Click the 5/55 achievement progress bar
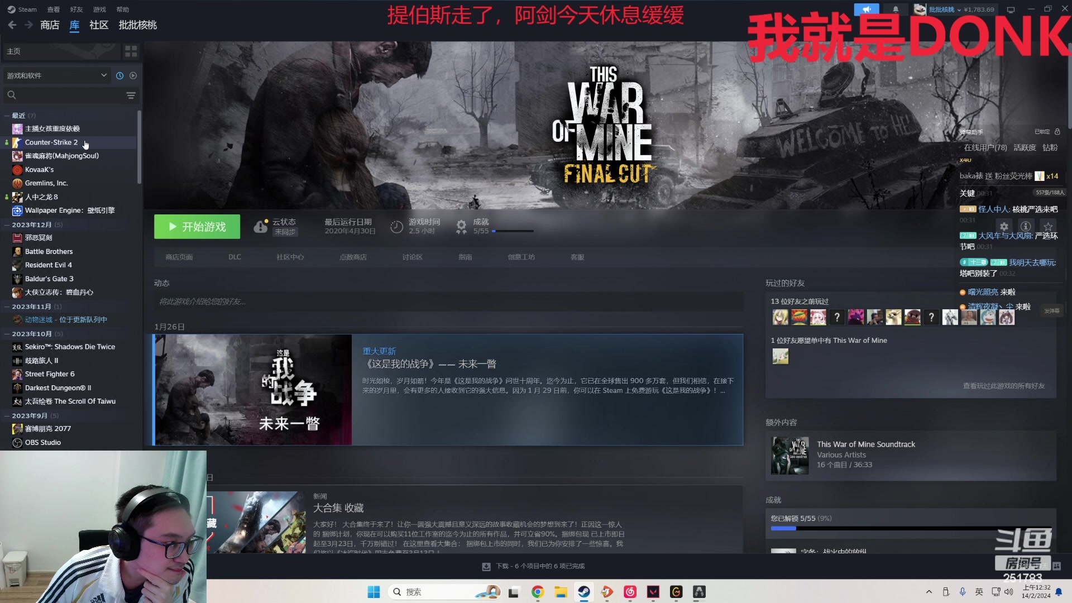1072x603 pixels. tap(514, 231)
